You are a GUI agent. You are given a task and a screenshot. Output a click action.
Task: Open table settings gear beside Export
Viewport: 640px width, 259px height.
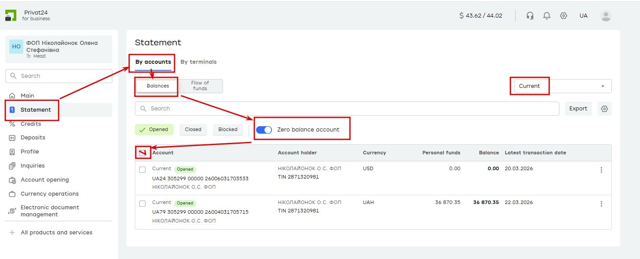604,109
